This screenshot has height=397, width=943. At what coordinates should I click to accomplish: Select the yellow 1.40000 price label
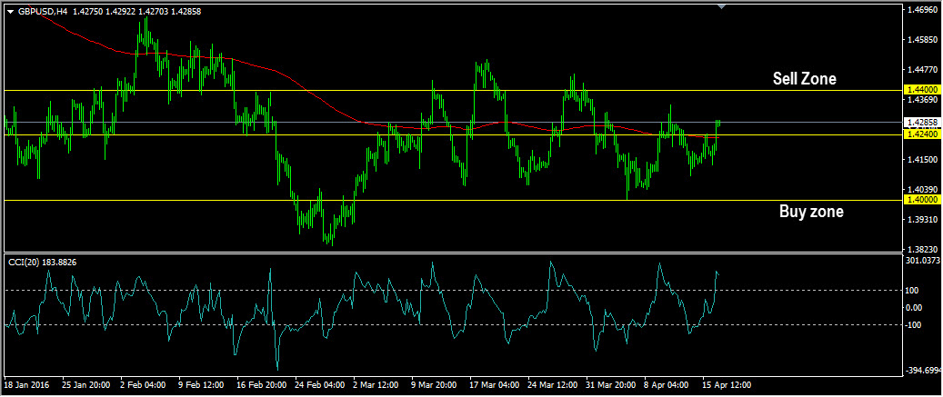point(921,200)
